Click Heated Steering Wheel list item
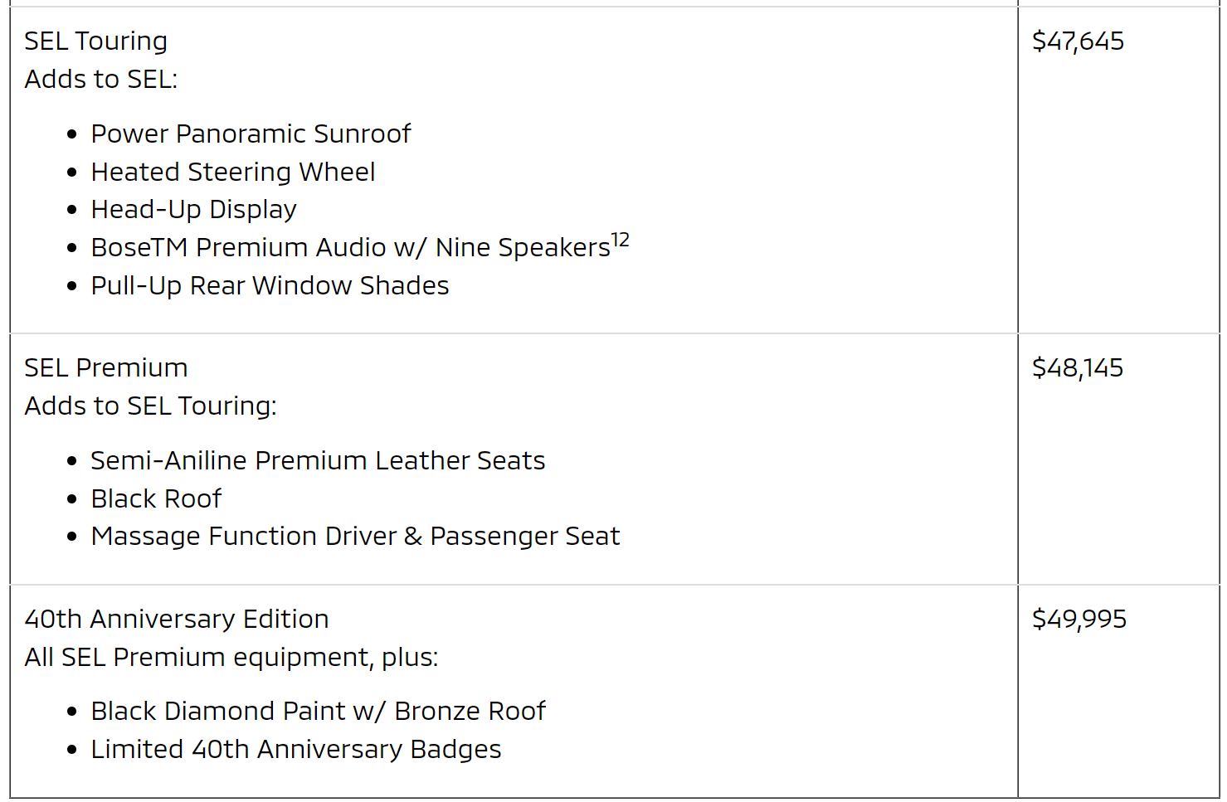The height and width of the screenshot is (802, 1227). point(232,172)
